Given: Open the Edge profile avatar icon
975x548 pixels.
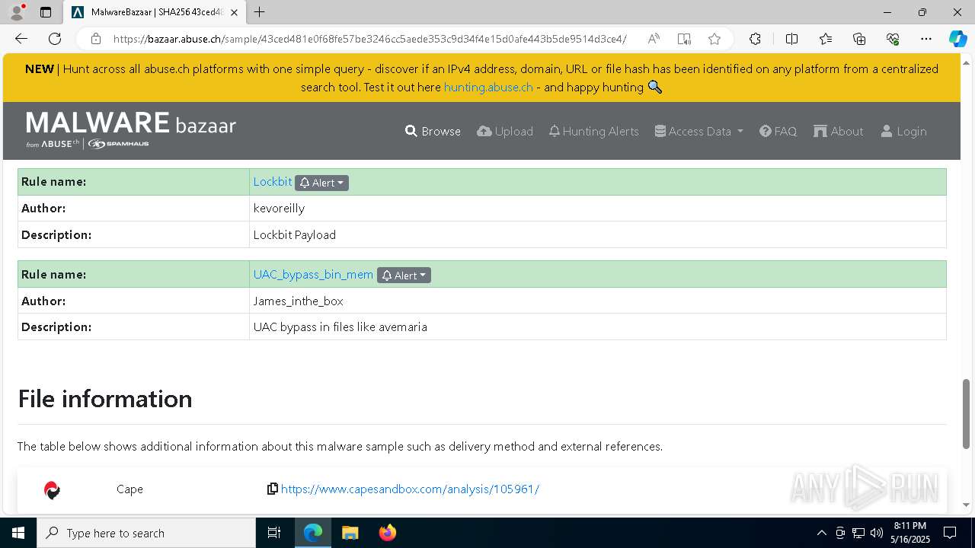Looking at the screenshot, I should point(17,12).
